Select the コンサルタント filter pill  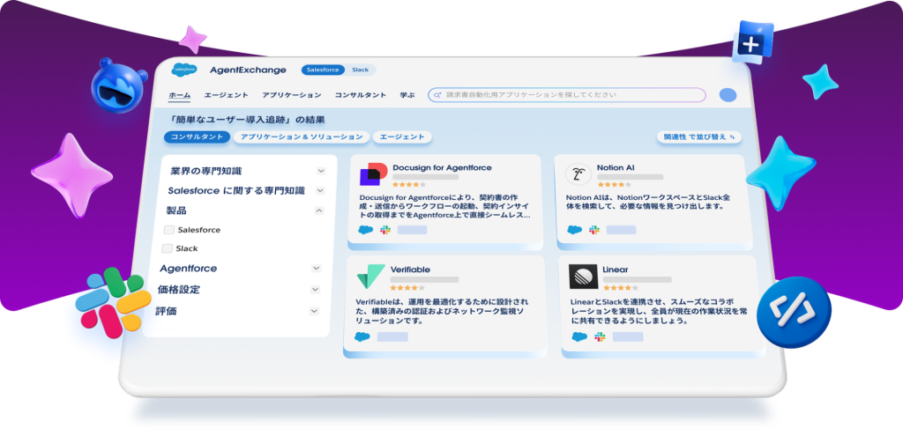pyautogui.click(x=197, y=137)
